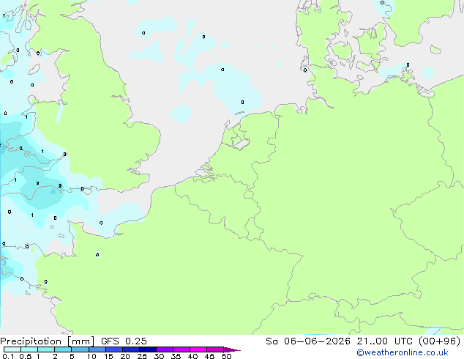Click the '25' legend scale label
464x359 pixels.
coord(142,356)
